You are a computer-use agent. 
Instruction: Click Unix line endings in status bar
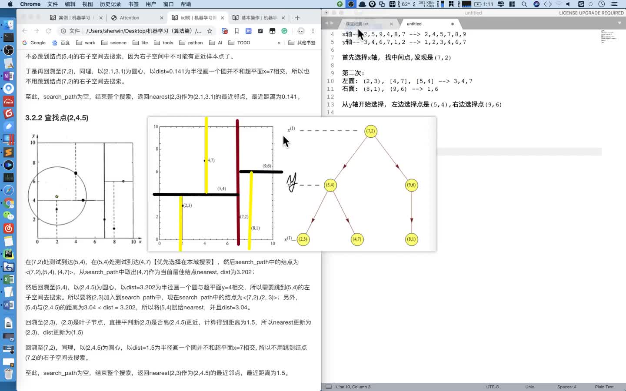529,387
